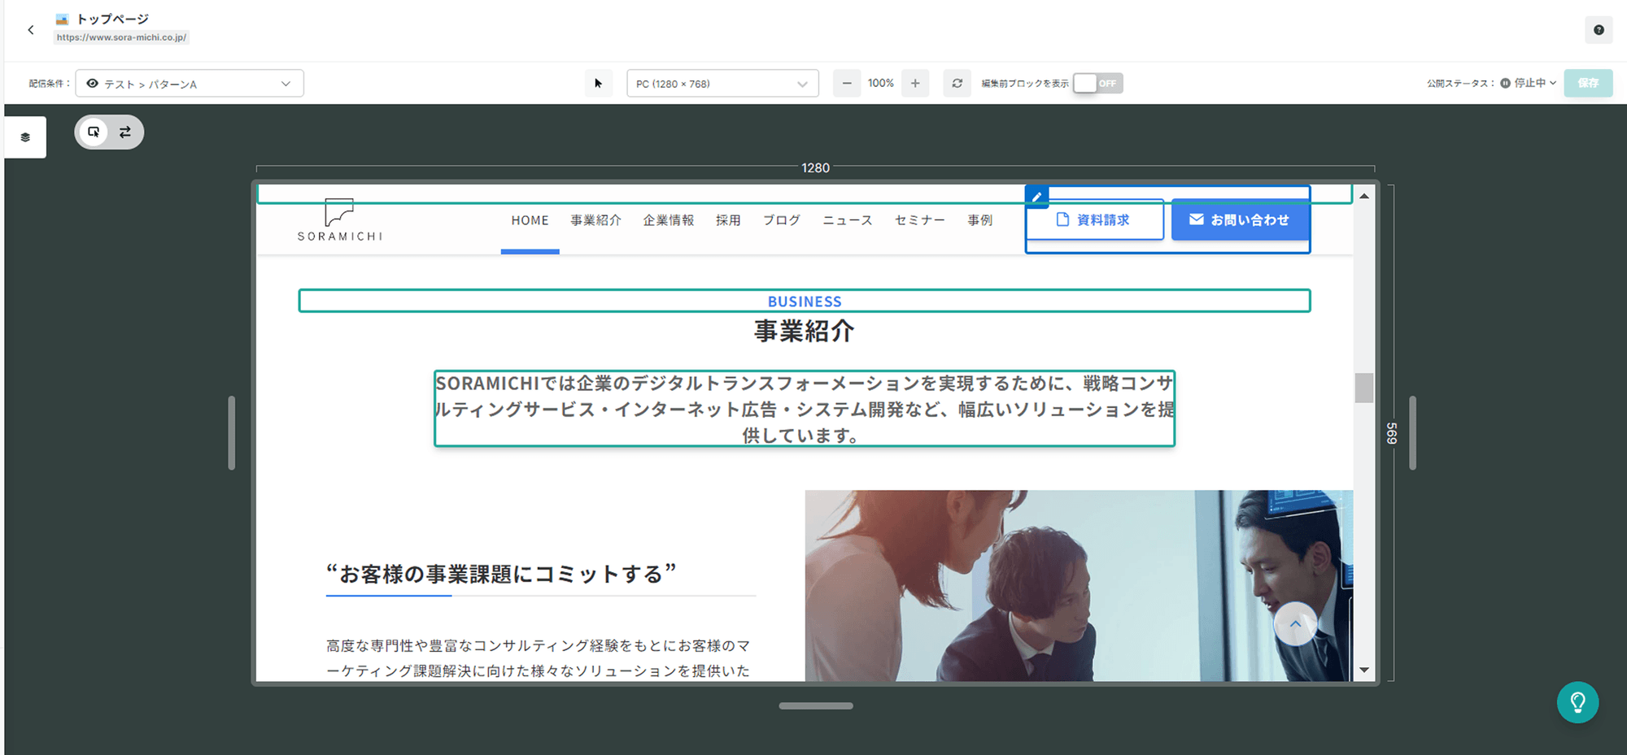
Task: Open the セミナー nav item
Action: coord(920,220)
